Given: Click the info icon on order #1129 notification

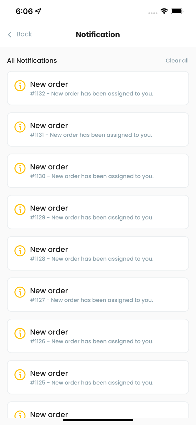Looking at the screenshot, I should tap(20, 210).
